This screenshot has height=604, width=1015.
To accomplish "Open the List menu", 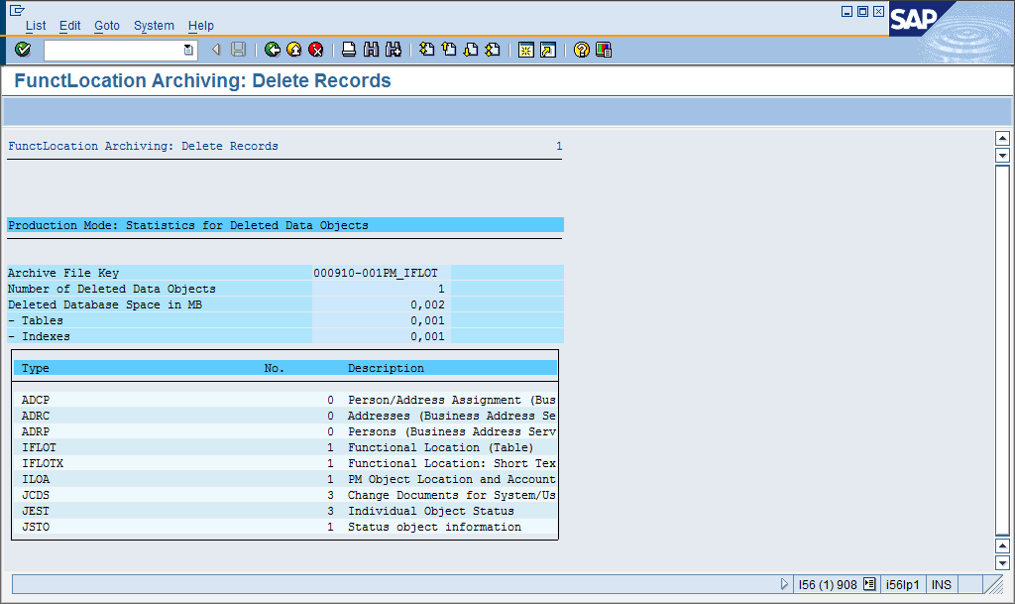I will tap(36, 25).
